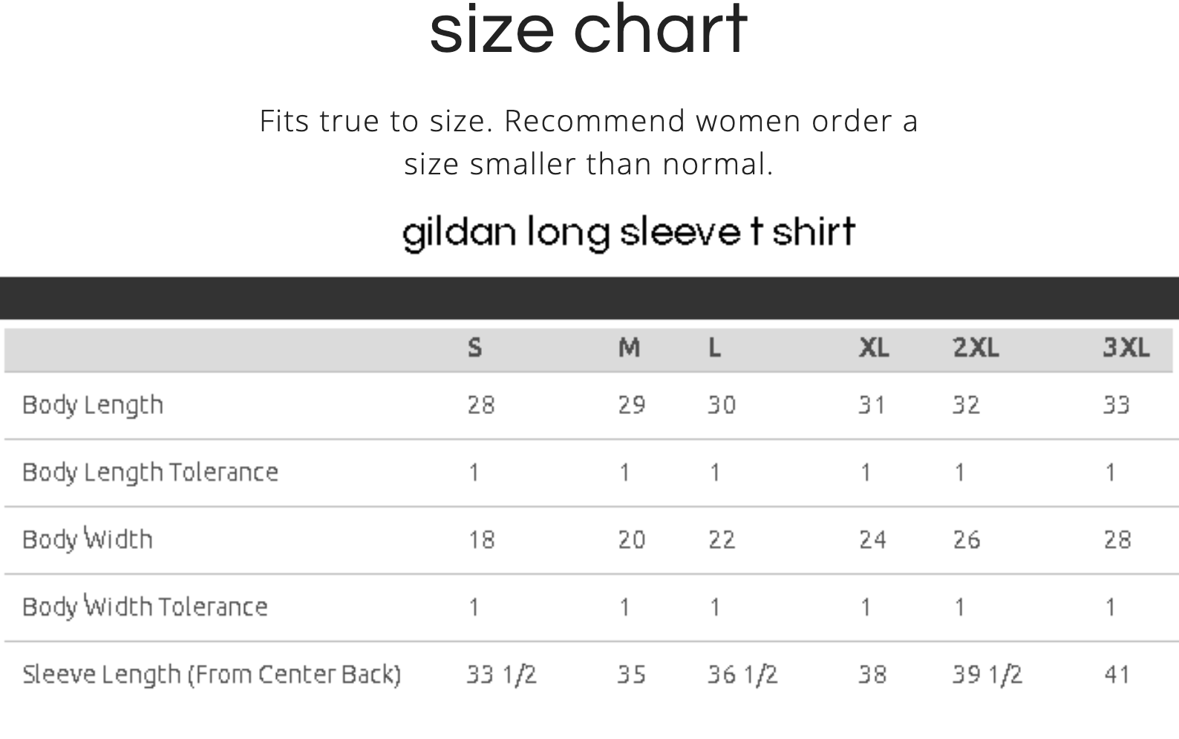This screenshot has width=1179, height=739.
Task: Click the "gildan long sleeve t shirt" title
Action: coord(628,231)
